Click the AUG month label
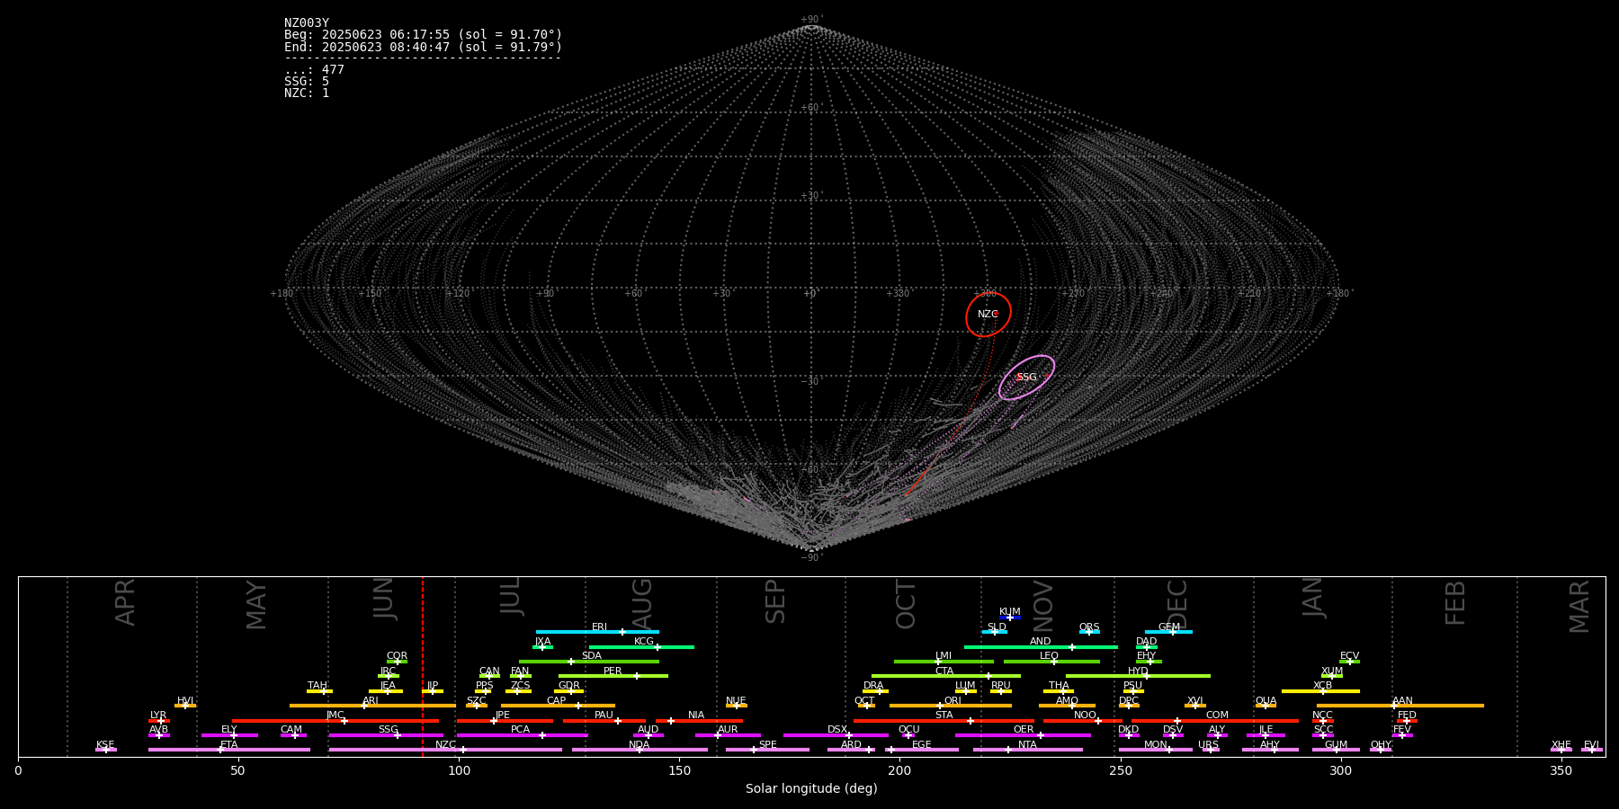The image size is (1619, 809). (642, 605)
